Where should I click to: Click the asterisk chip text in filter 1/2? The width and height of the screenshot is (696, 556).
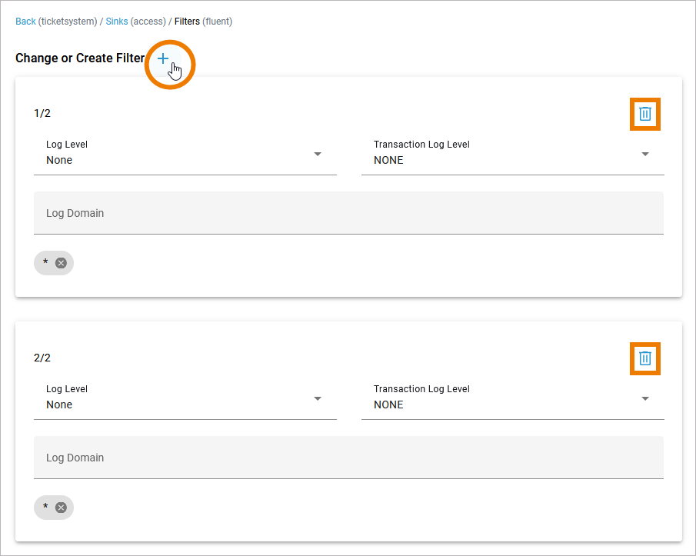click(45, 263)
